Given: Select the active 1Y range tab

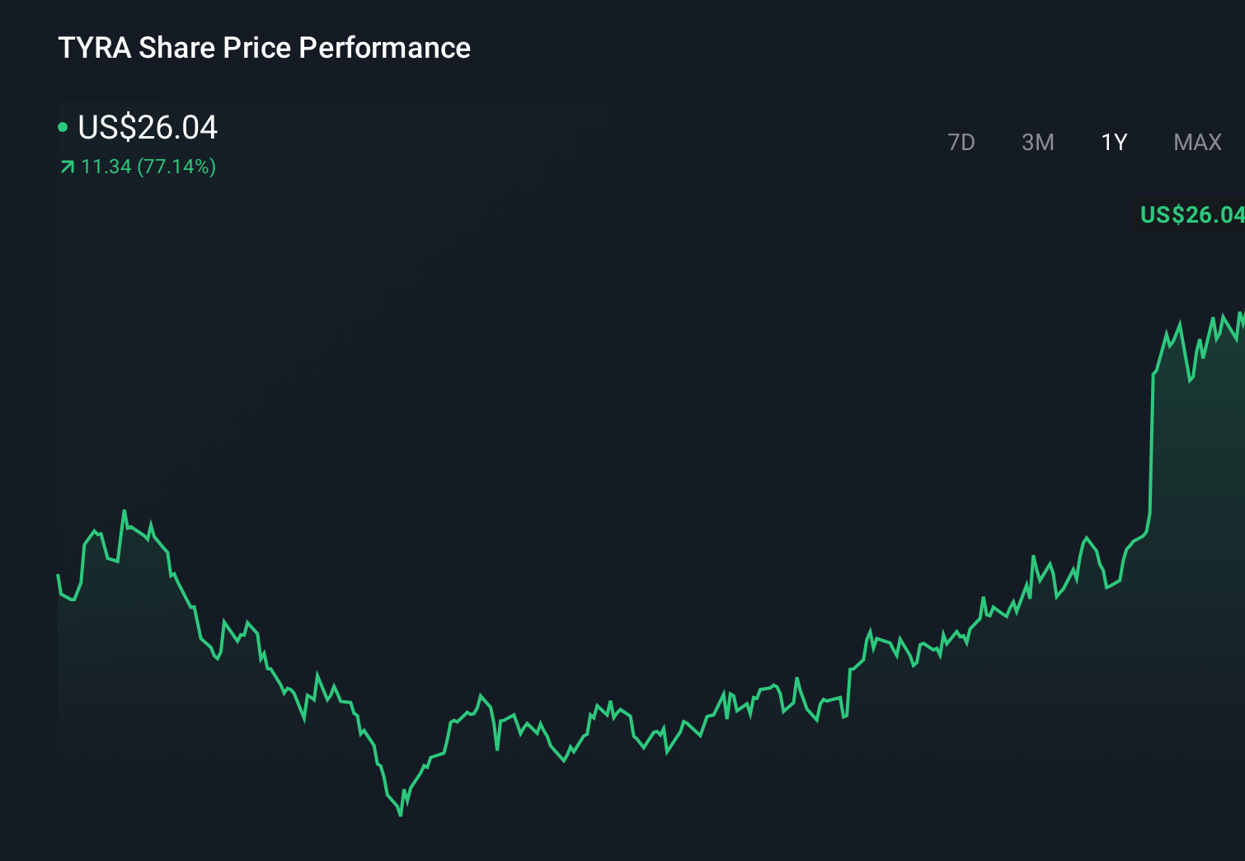Looking at the screenshot, I should pos(1114,143).
